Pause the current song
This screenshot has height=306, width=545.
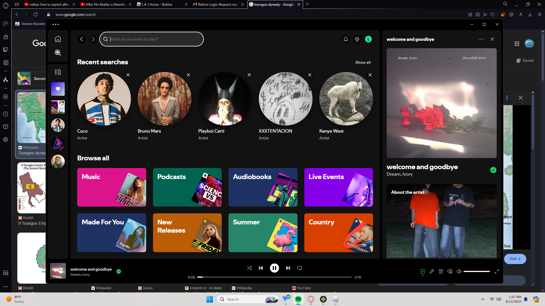pyautogui.click(x=274, y=268)
